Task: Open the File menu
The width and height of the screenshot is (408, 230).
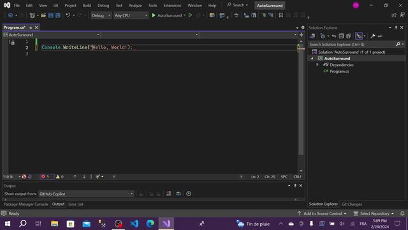Action: point(17,5)
